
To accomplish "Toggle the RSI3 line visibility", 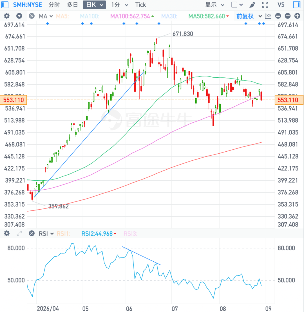I will click(131, 234).
